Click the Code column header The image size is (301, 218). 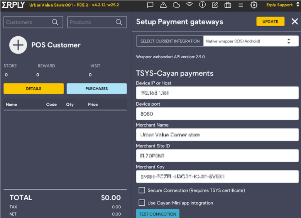(51, 105)
